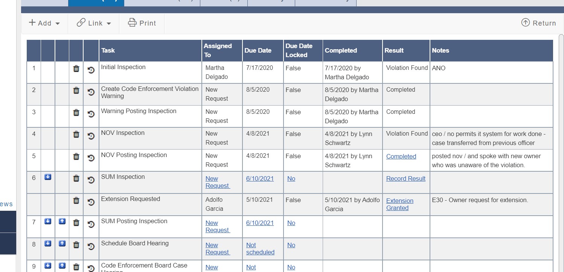Toggle Due Date Locked for Schedule Board Hearing
This screenshot has height=272, width=564.
coord(291,245)
